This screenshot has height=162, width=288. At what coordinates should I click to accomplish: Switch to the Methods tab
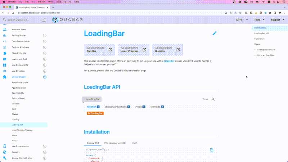click(157, 107)
